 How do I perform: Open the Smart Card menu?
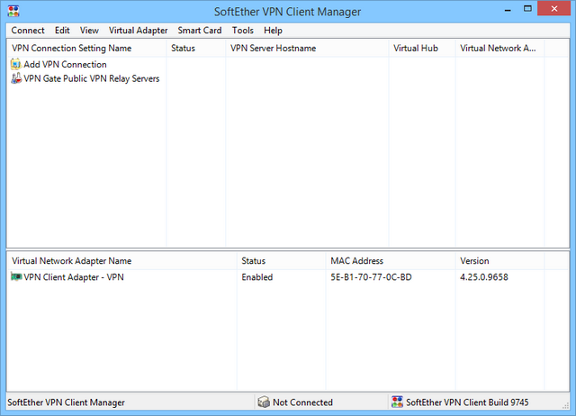(199, 31)
